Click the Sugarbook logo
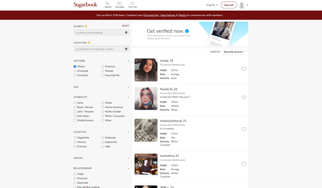 (x=86, y=5)
